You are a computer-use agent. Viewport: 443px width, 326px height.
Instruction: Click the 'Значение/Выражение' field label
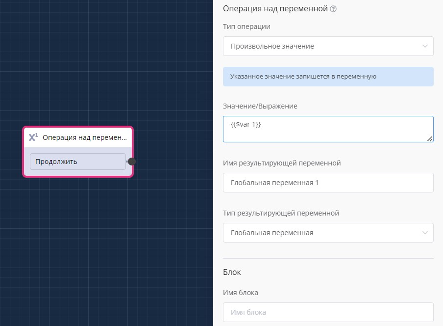point(260,106)
